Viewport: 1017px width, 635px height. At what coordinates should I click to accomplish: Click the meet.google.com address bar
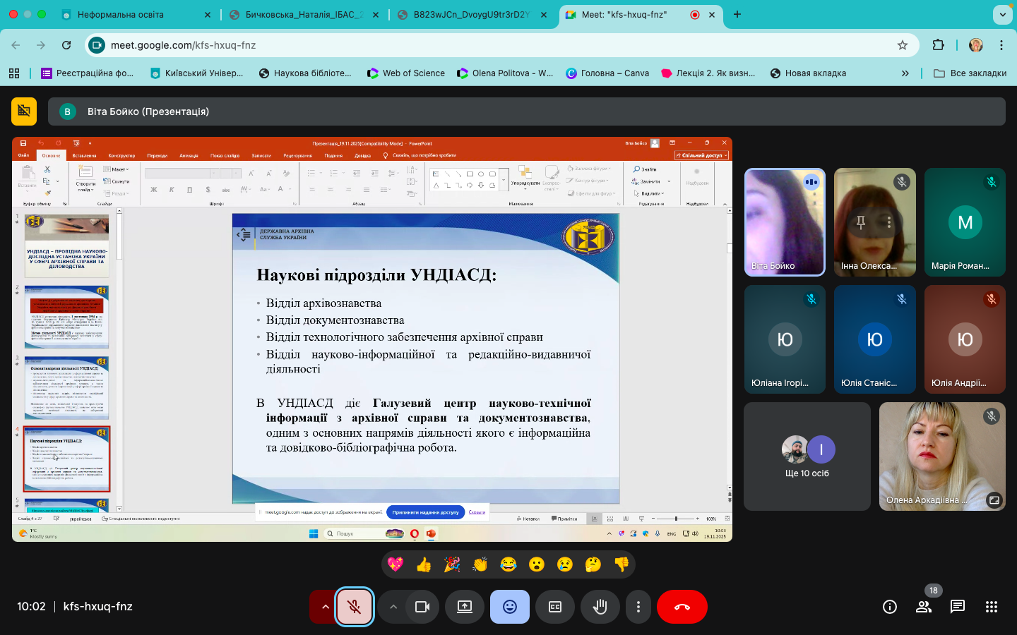494,45
